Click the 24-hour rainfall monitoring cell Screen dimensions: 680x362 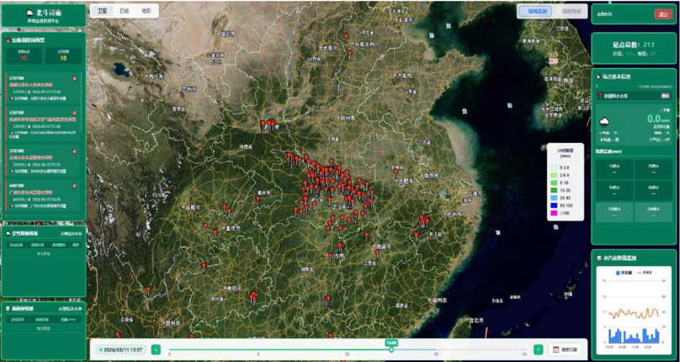pos(653,213)
